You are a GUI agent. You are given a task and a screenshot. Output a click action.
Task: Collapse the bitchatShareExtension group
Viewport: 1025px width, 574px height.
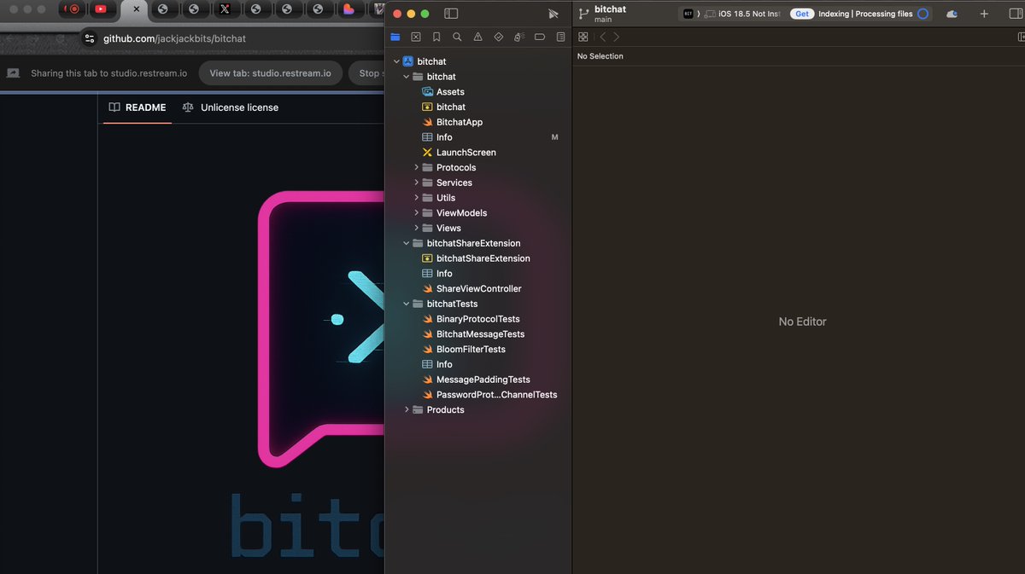pyautogui.click(x=407, y=243)
